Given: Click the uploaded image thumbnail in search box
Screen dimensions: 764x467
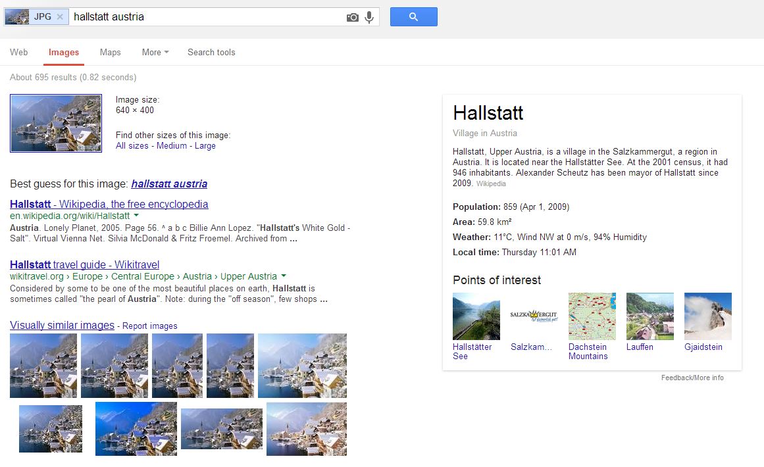Looking at the screenshot, I should coord(17,17).
